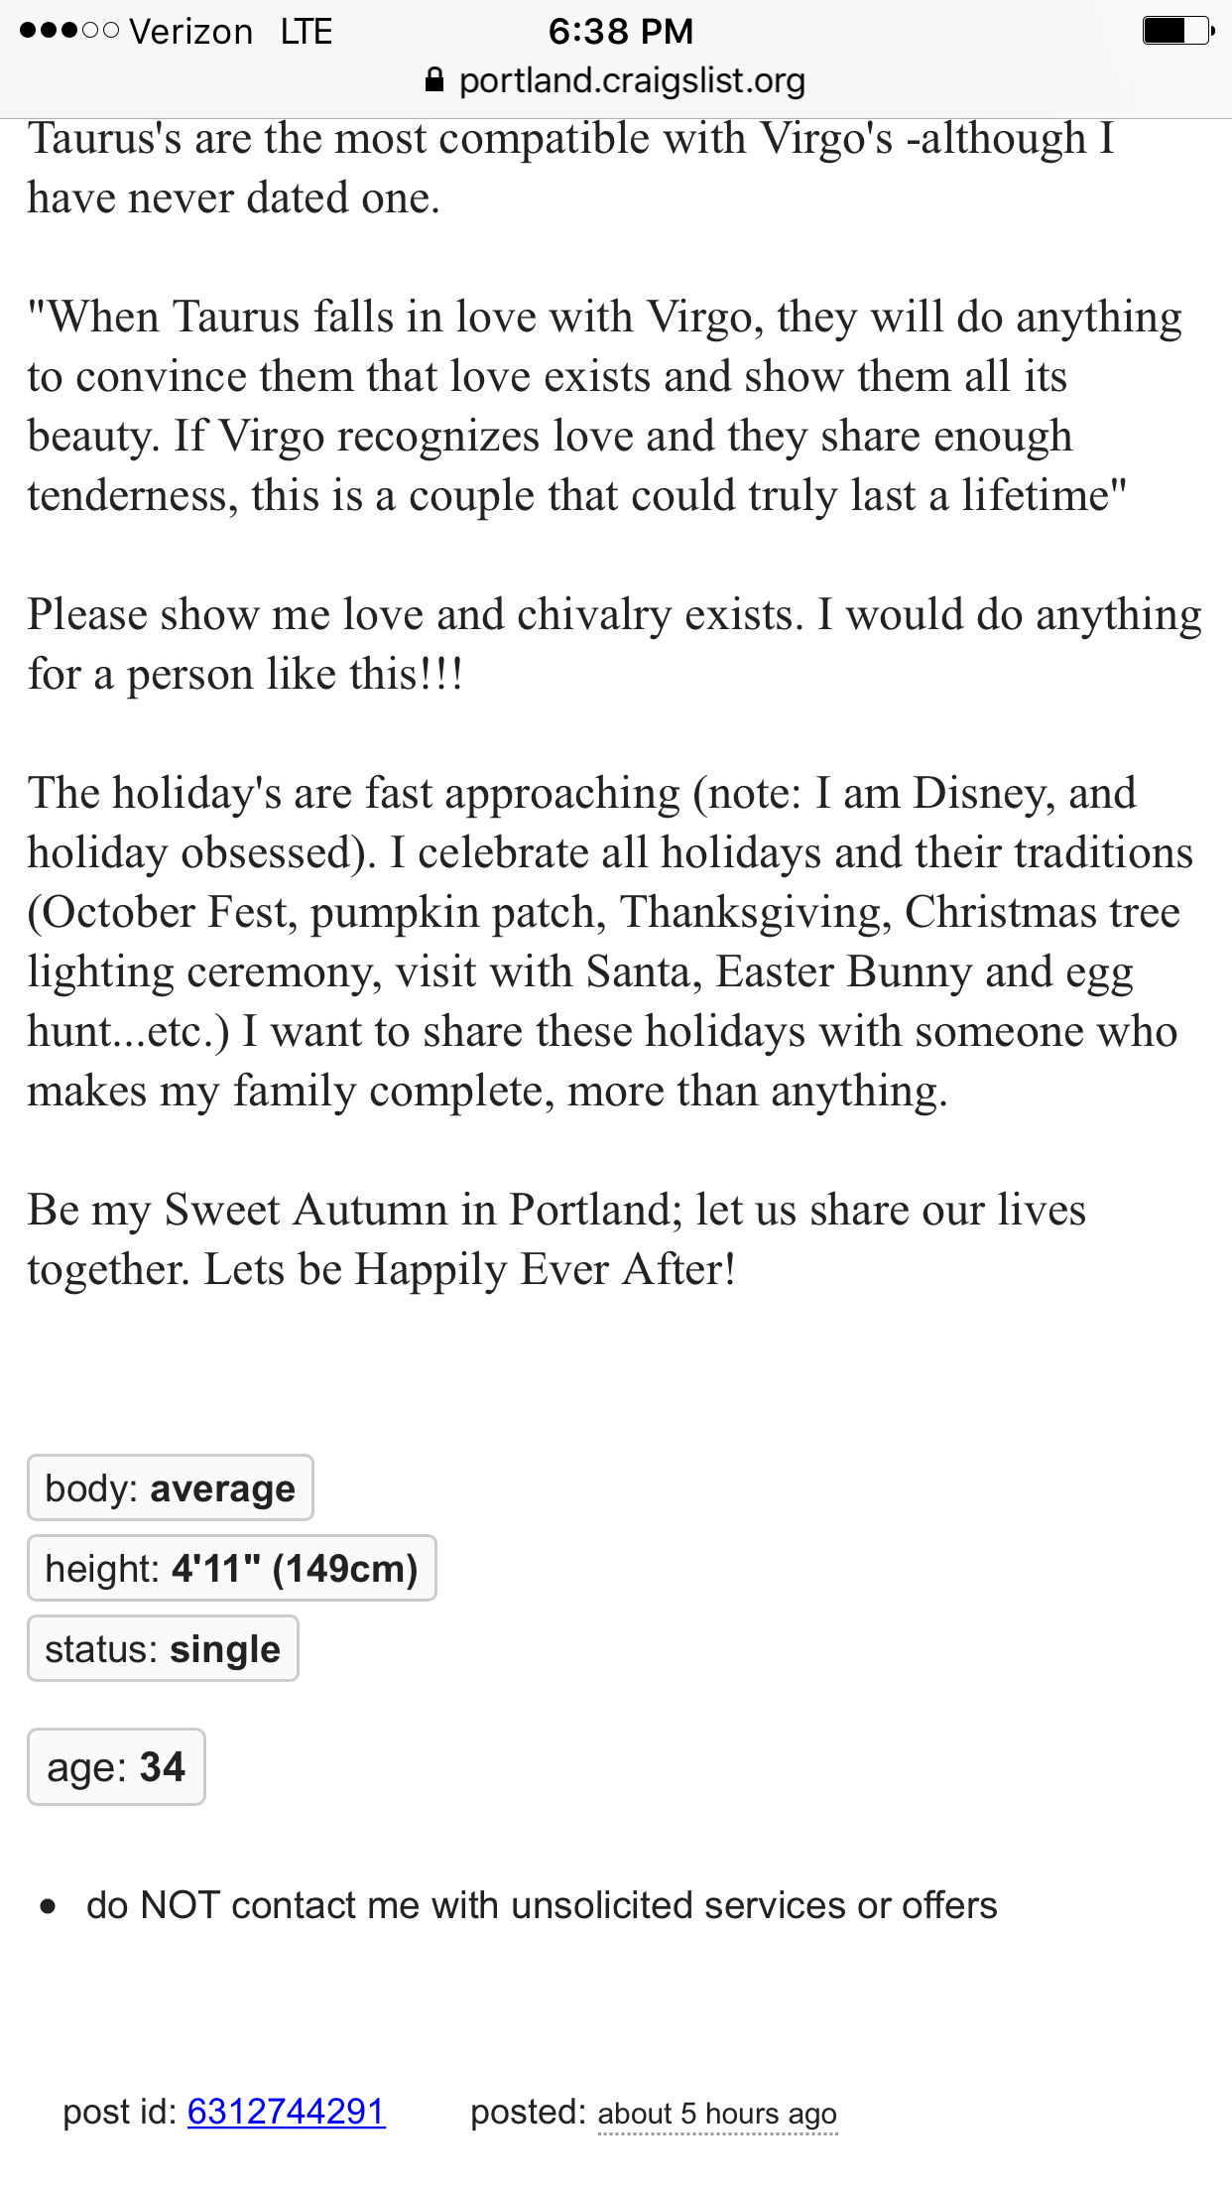Tap the signal strength dots
This screenshot has width=1232, height=2191.
tap(69, 31)
